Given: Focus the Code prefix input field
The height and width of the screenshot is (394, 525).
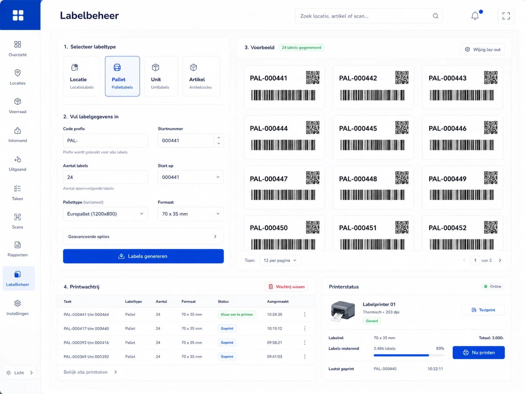Looking at the screenshot, I should click(x=105, y=140).
